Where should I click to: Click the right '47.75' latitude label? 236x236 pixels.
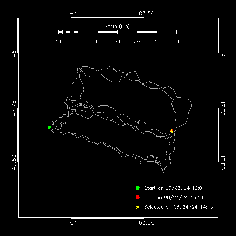222,108
